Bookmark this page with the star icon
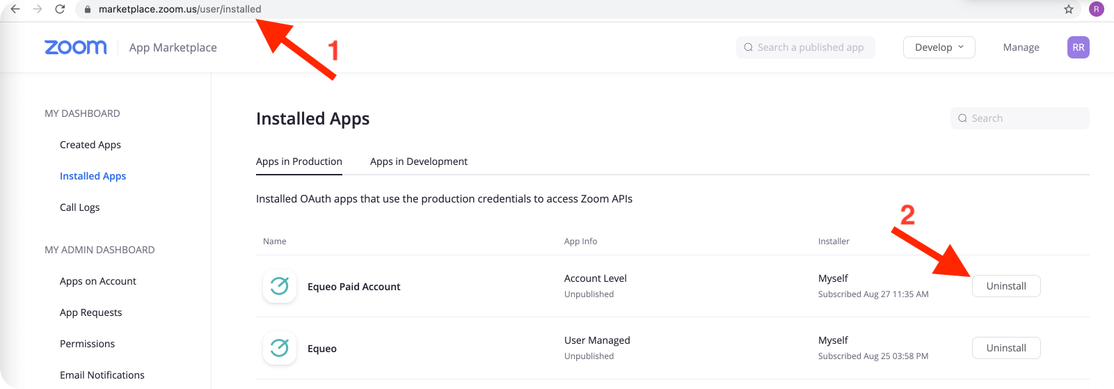Viewport: 1114px width, 389px height. point(1069,9)
